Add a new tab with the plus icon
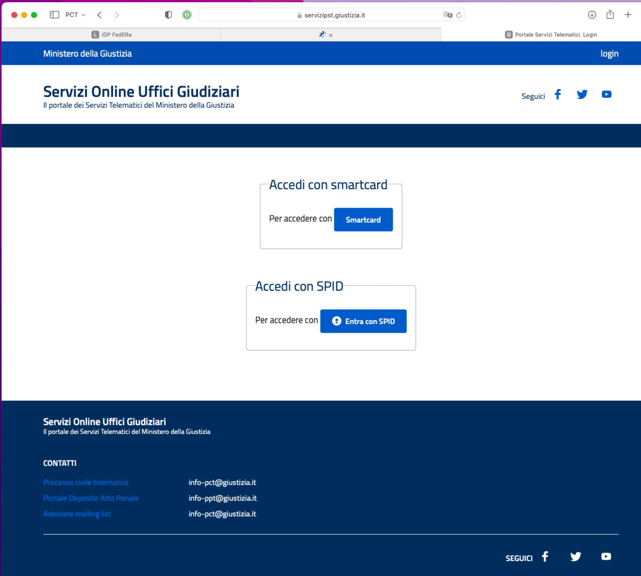Image resolution: width=641 pixels, height=576 pixels. coord(628,15)
